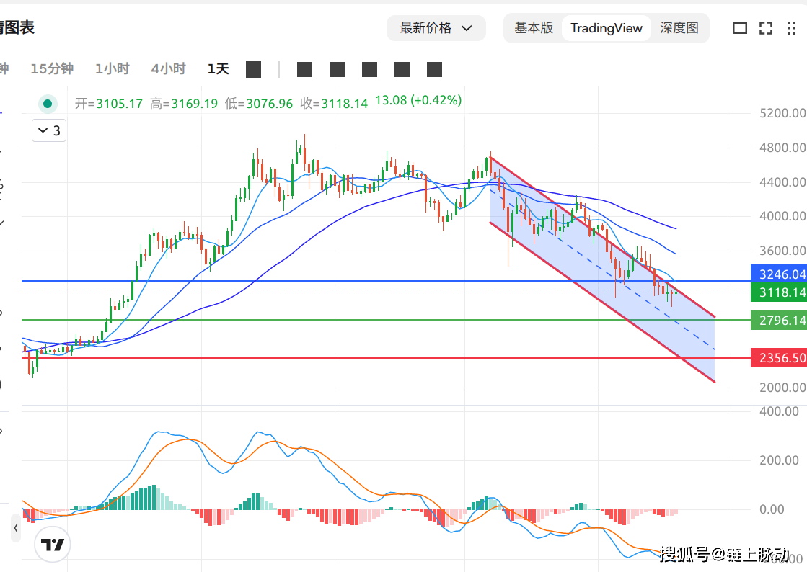Click the TradingView logo icon

(x=53, y=545)
